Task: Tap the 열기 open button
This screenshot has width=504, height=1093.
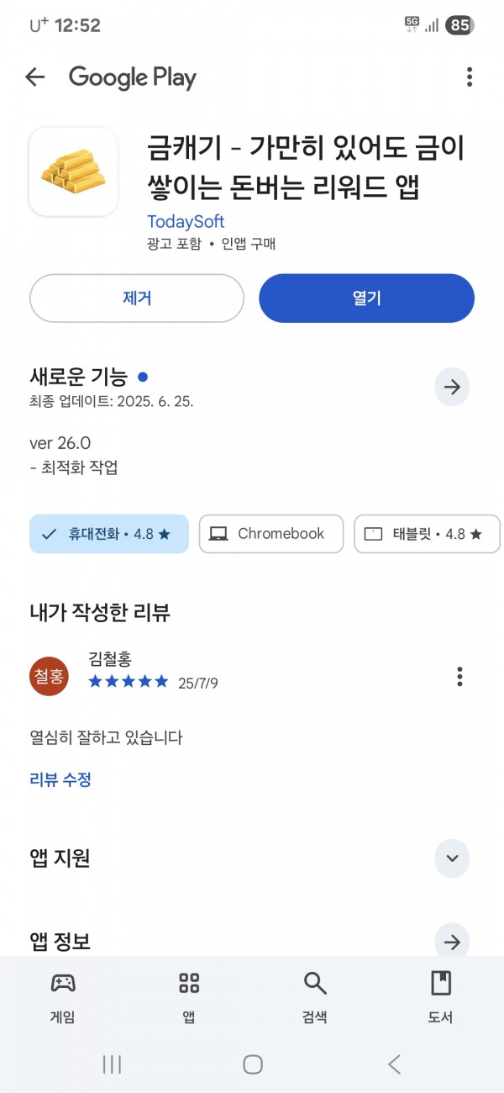Action: coord(366,298)
